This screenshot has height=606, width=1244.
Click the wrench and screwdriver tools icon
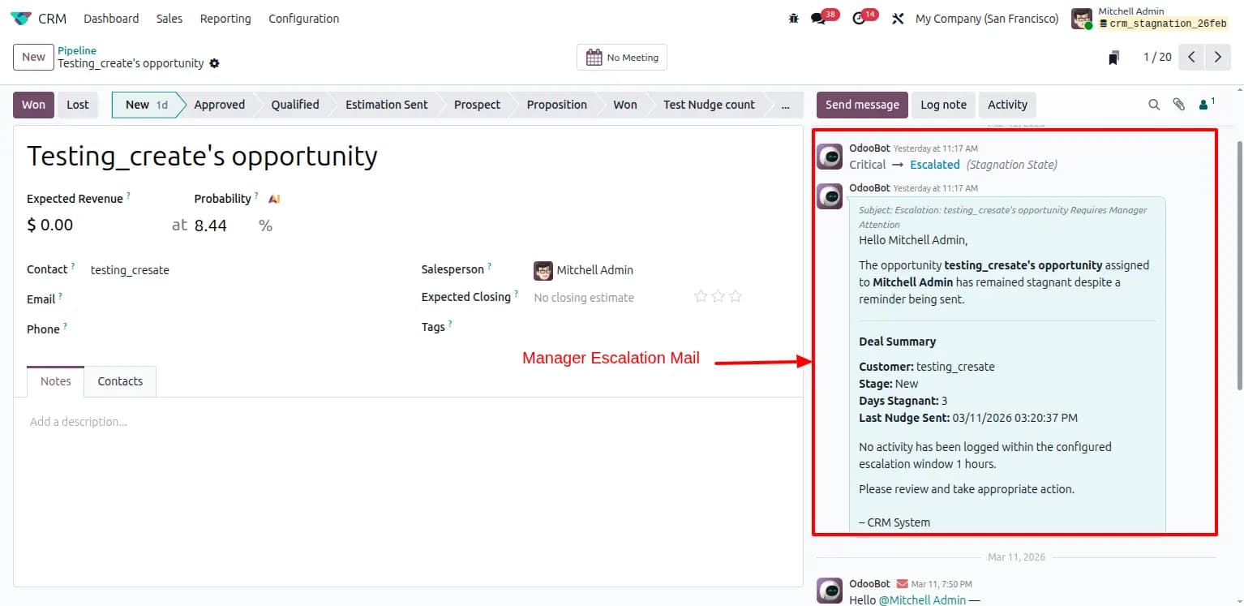coord(898,18)
